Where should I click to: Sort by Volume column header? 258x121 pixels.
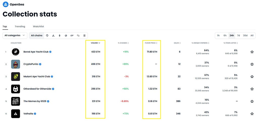click(x=95, y=43)
